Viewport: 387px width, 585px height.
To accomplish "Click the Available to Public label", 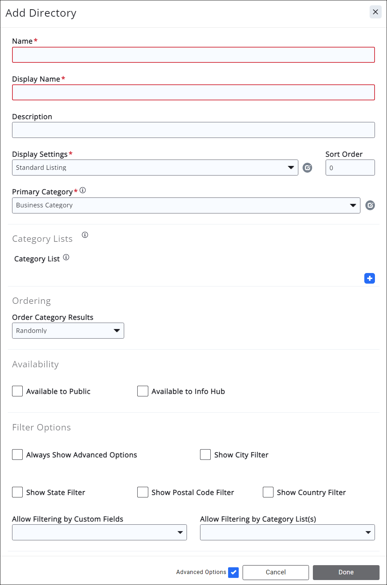I will 58,391.
